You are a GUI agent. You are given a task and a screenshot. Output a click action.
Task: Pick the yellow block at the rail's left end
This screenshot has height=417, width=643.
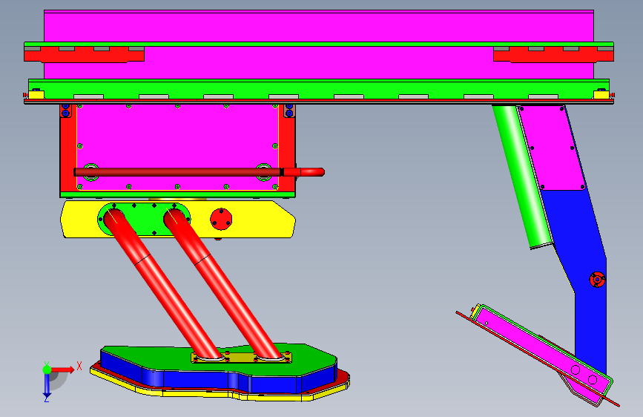pos(36,95)
